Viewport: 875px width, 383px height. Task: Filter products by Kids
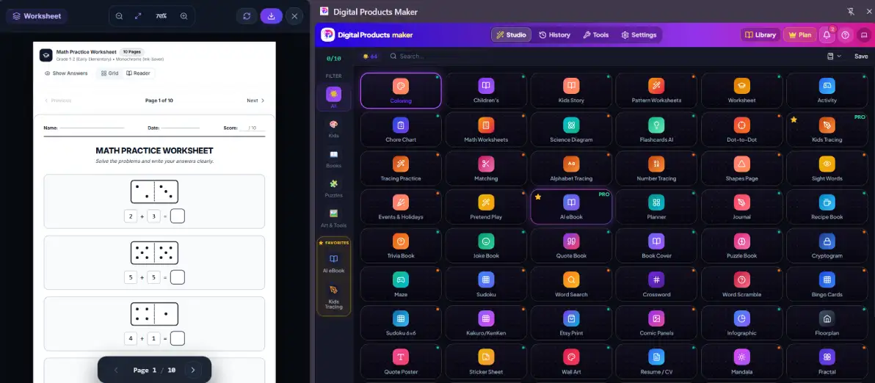click(334, 128)
